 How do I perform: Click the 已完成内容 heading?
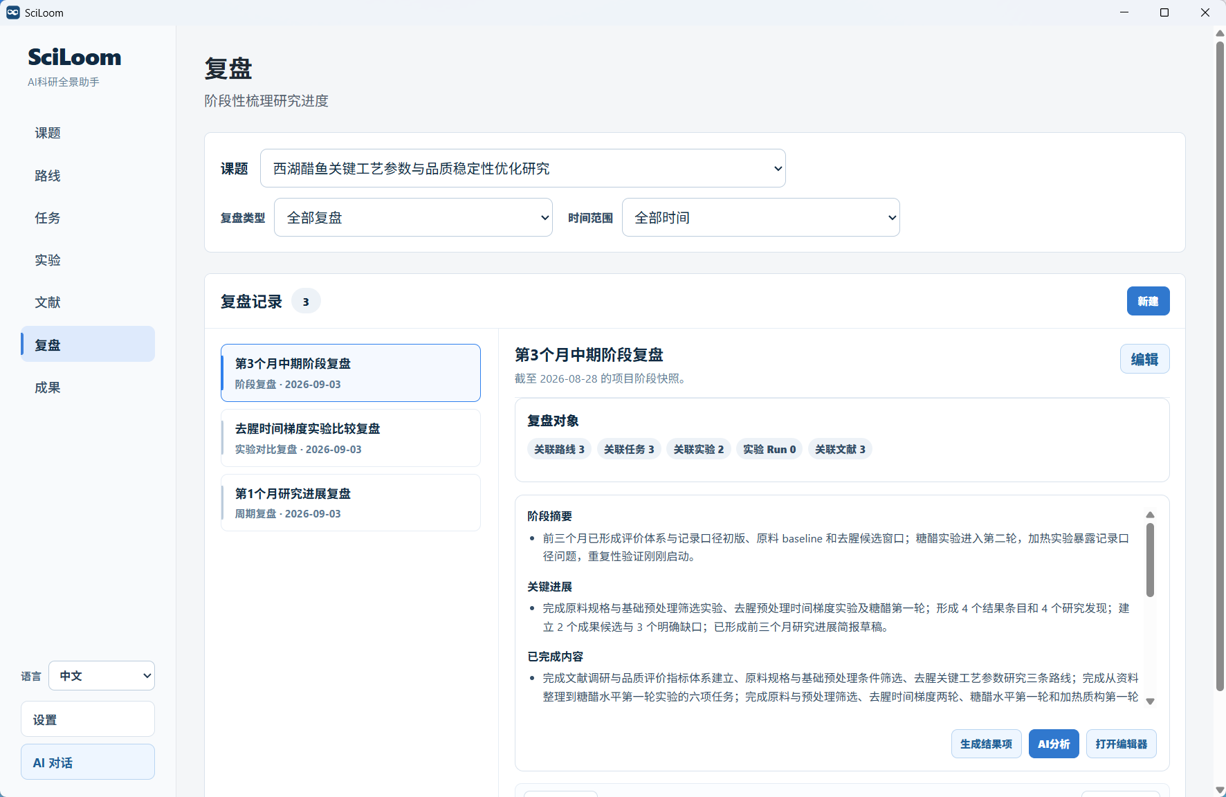click(555, 657)
